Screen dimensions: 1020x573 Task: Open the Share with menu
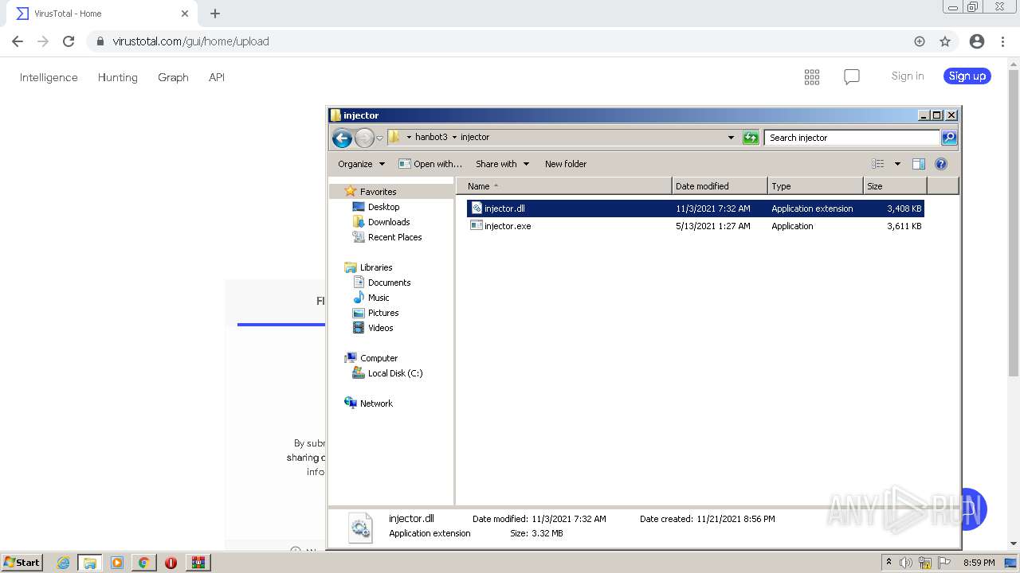pos(502,164)
